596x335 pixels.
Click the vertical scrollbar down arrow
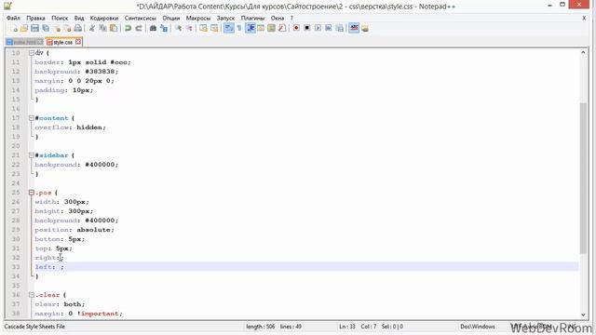point(583,315)
